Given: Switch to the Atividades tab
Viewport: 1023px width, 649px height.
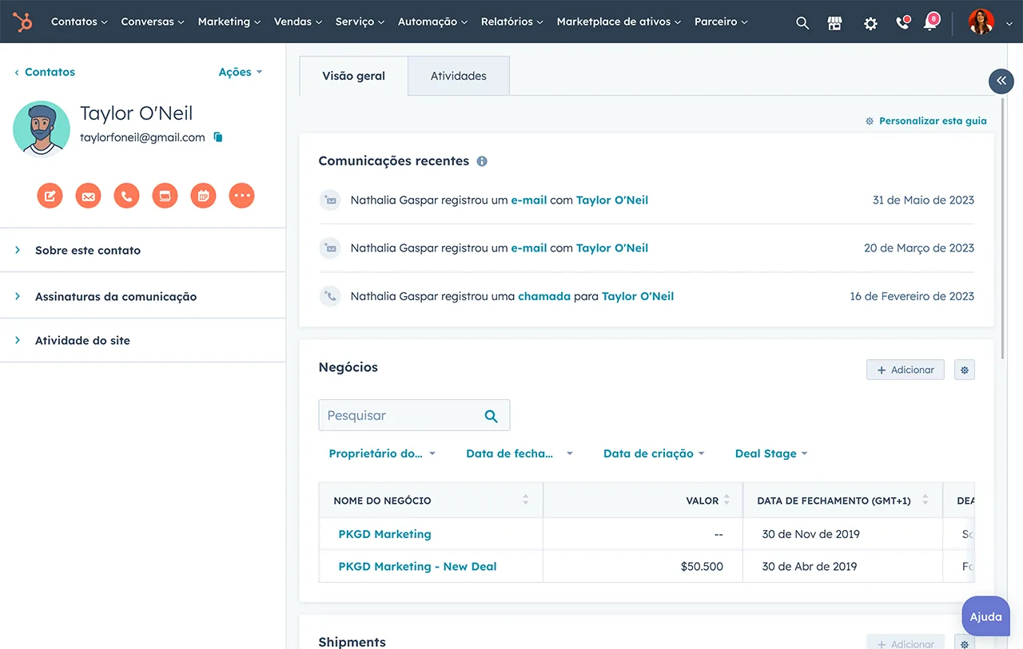Looking at the screenshot, I should pyautogui.click(x=459, y=76).
